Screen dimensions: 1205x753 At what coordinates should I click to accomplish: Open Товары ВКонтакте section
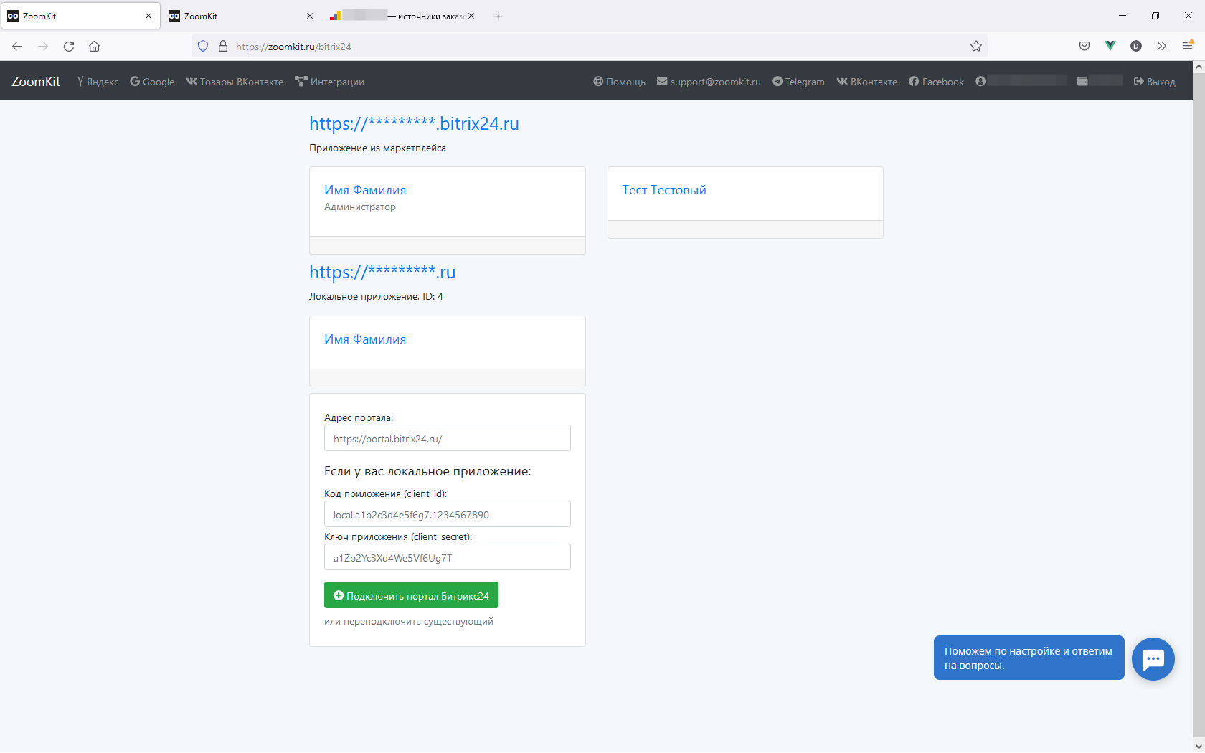click(x=235, y=82)
